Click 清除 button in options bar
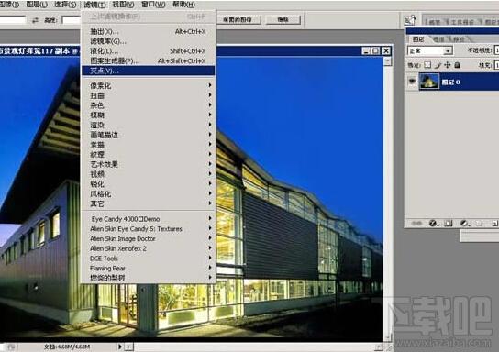 coord(283,20)
